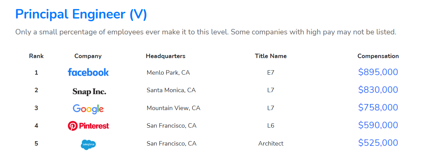The width and height of the screenshot is (446, 156).
Task: Select the Headquarters column header
Action: click(x=166, y=56)
